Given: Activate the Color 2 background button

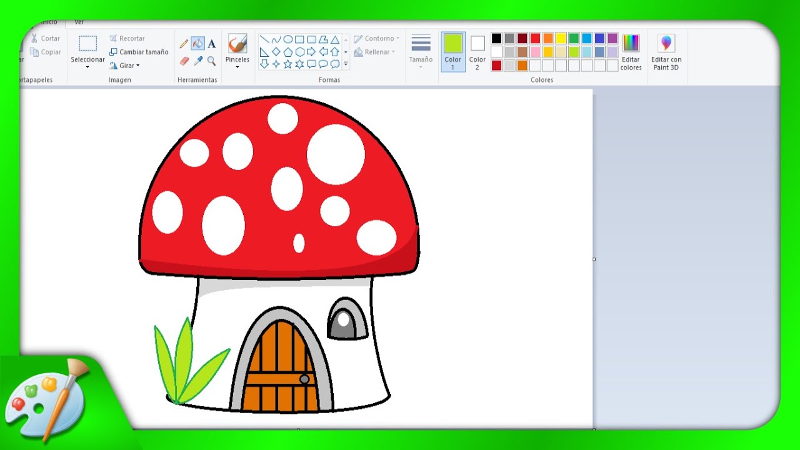Looking at the screenshot, I should (477, 52).
